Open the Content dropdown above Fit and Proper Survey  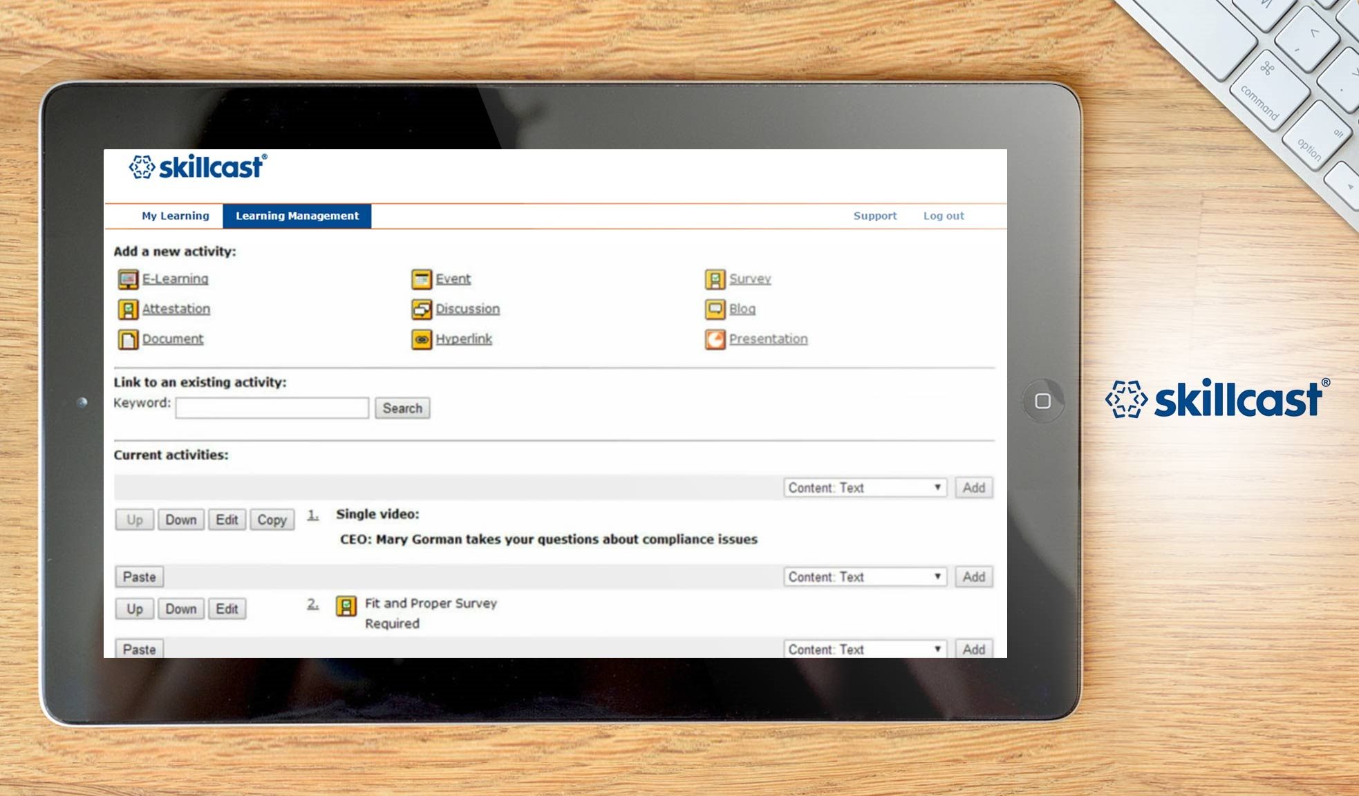[x=863, y=576]
